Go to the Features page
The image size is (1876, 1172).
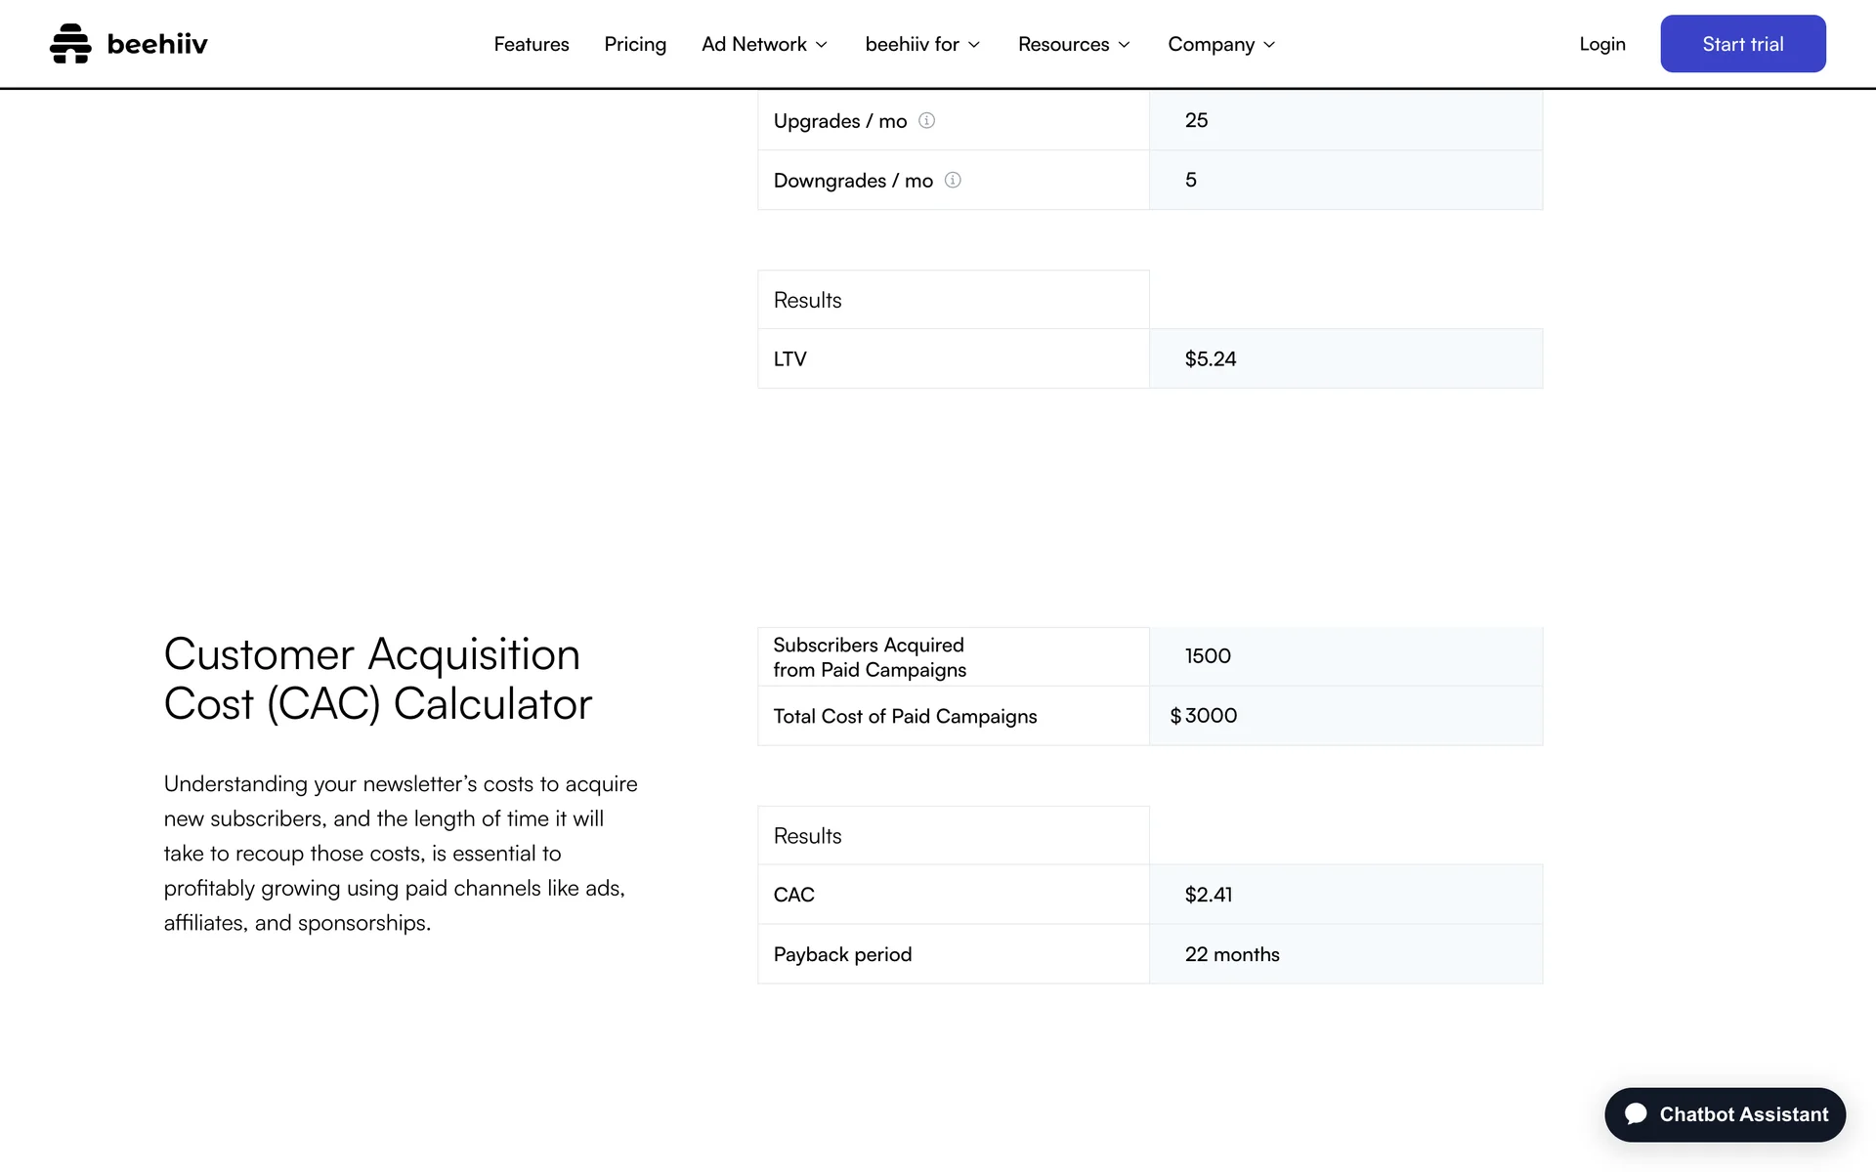pyautogui.click(x=531, y=44)
